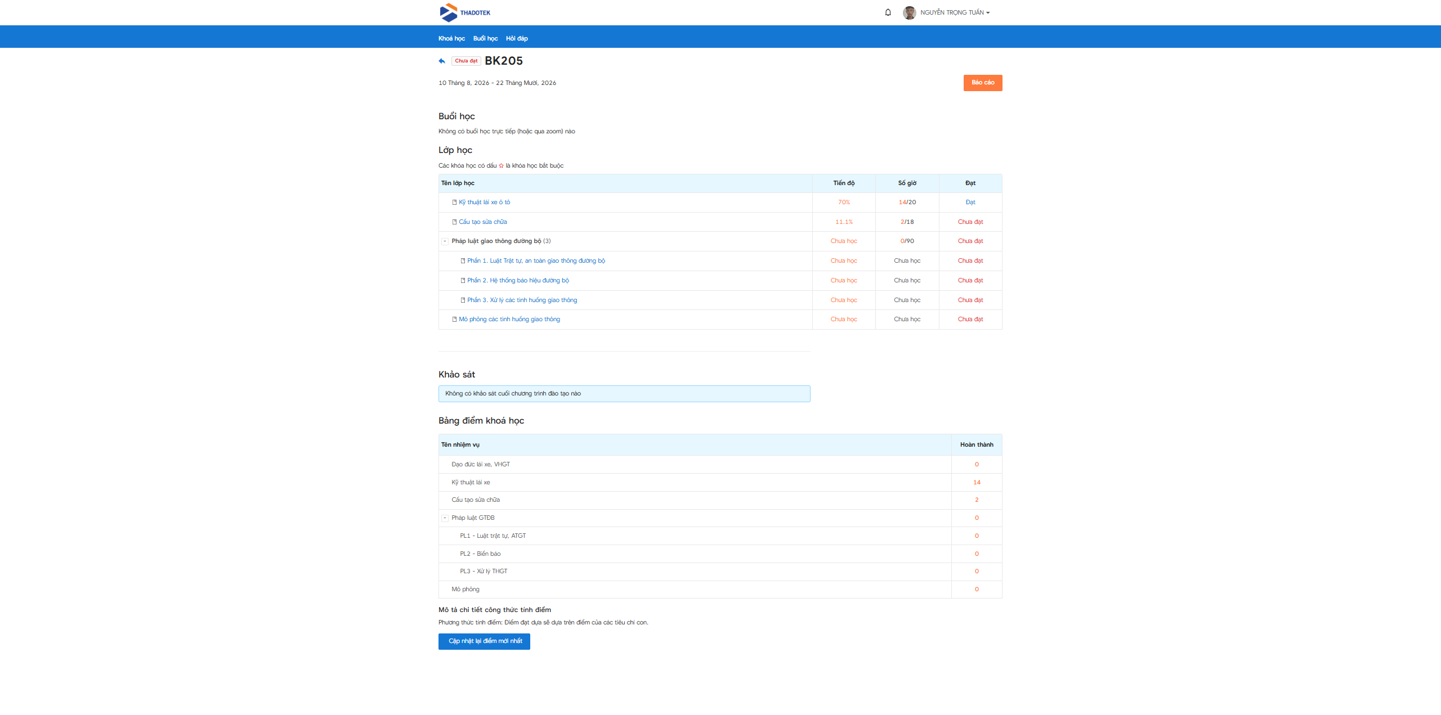Click the Đạt column header
The height and width of the screenshot is (715, 1441).
(x=970, y=183)
